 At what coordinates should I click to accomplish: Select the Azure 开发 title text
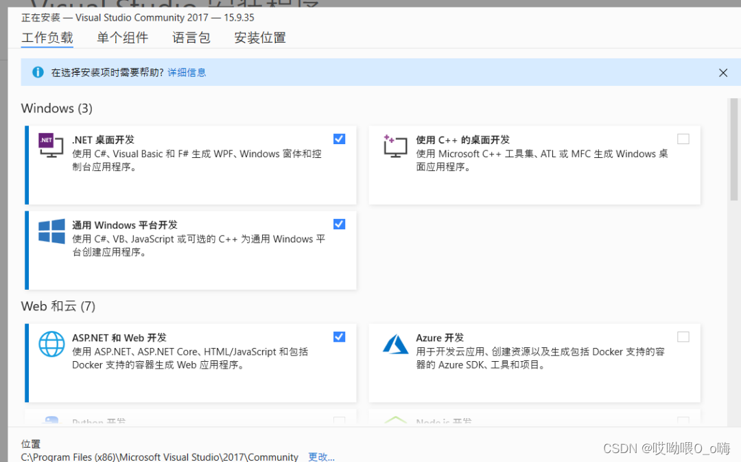tap(440, 338)
